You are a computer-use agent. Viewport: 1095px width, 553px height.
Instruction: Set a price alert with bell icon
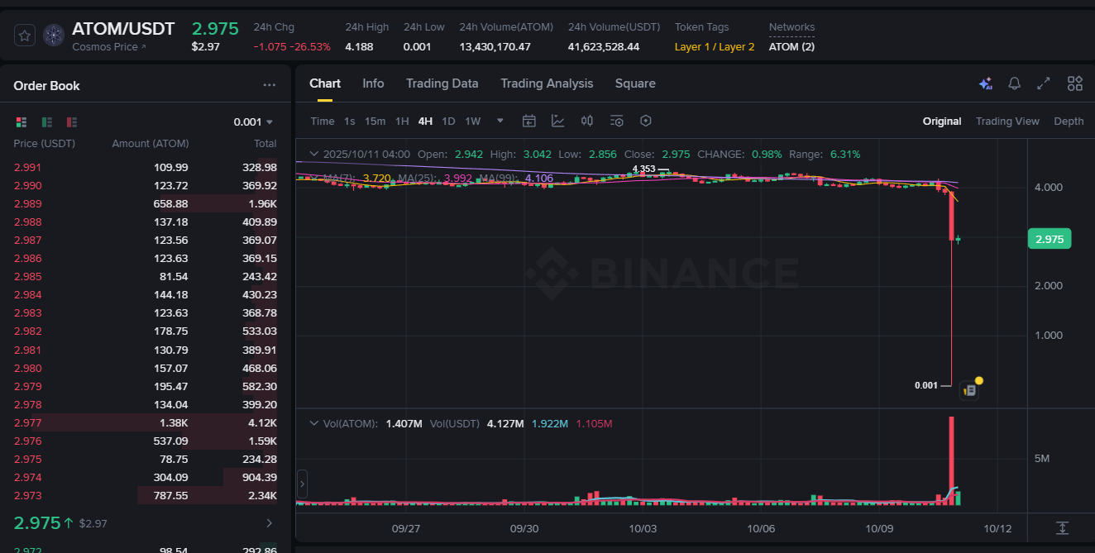(x=1015, y=83)
